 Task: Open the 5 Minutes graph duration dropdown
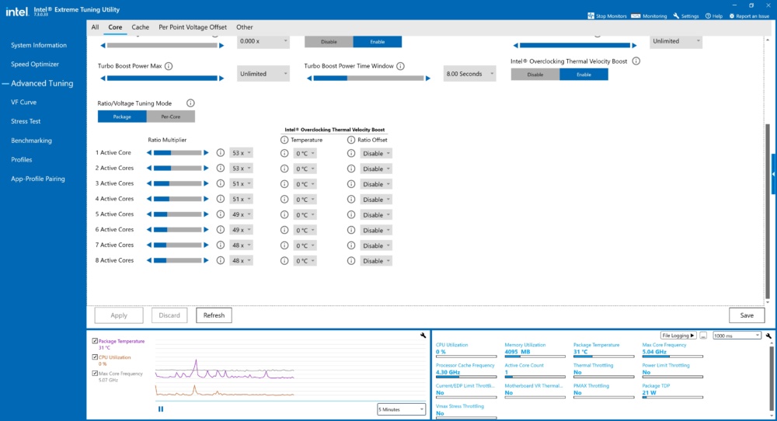click(401, 409)
